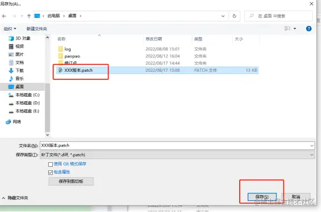This screenshot has height=212, width=321.
Task: Create a folder with 新建文件夹
Action: 37,29
